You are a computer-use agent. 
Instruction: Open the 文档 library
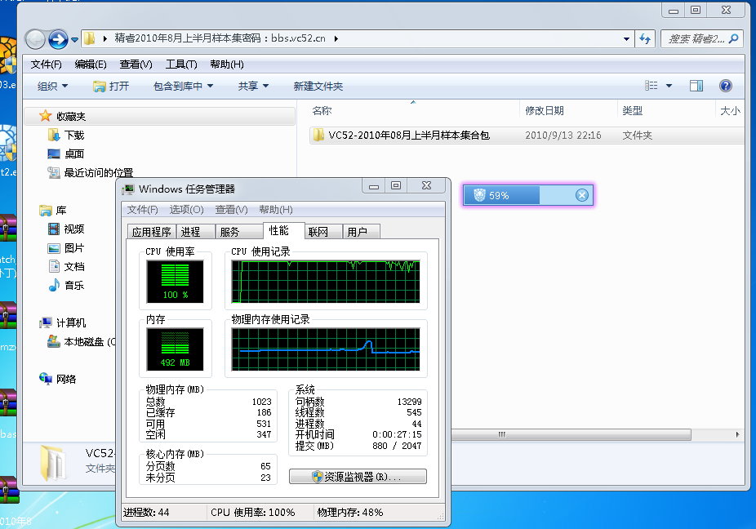(x=73, y=267)
